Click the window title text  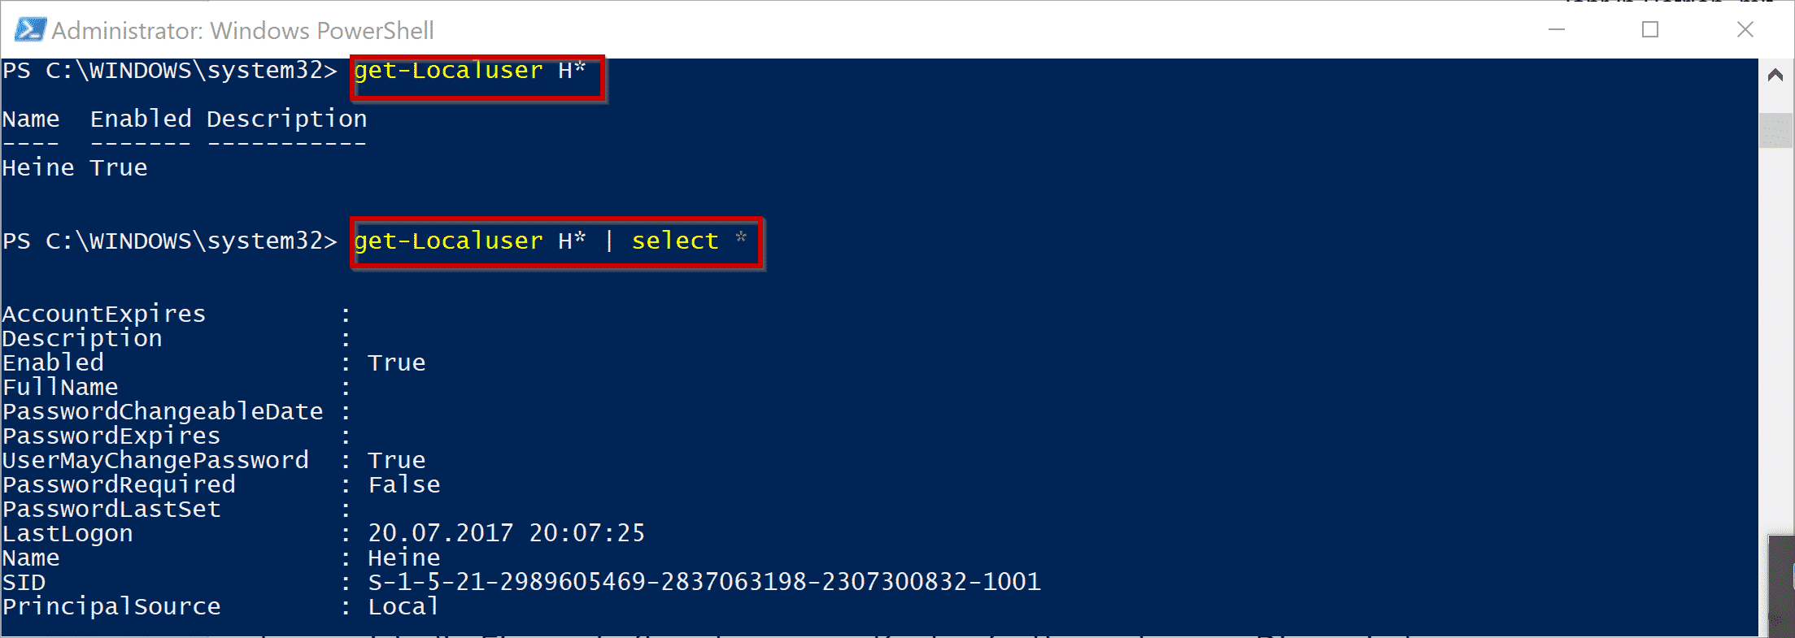[x=242, y=31]
